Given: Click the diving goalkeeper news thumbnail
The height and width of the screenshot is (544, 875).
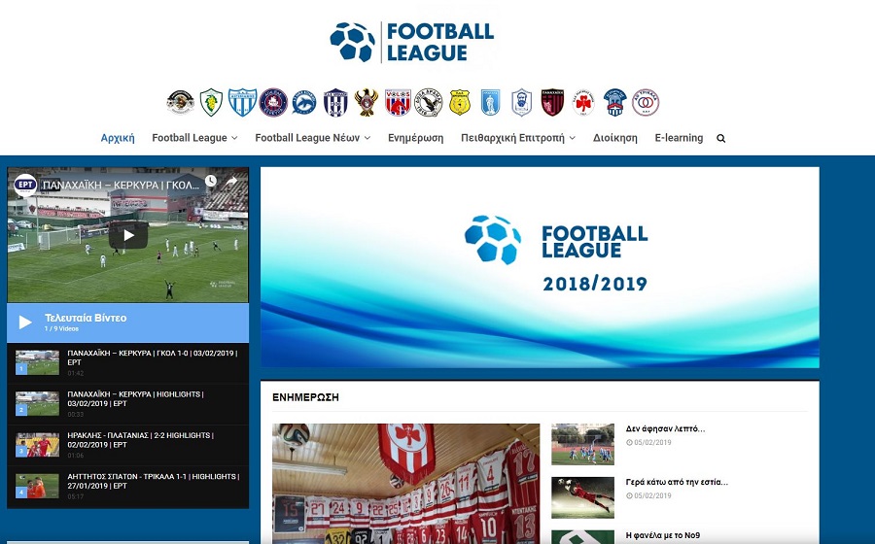Looking at the screenshot, I should [582, 497].
